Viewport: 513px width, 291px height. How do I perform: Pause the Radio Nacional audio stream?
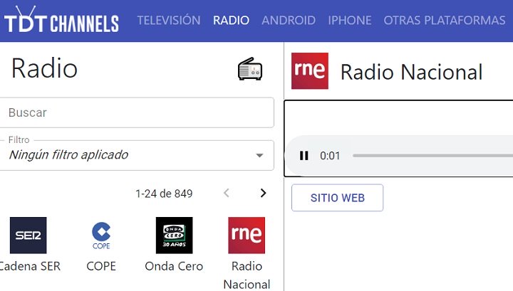pyautogui.click(x=304, y=156)
